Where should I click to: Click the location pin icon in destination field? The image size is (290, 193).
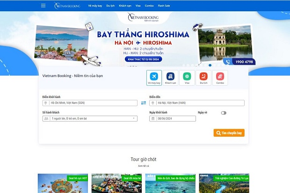coord(153,103)
